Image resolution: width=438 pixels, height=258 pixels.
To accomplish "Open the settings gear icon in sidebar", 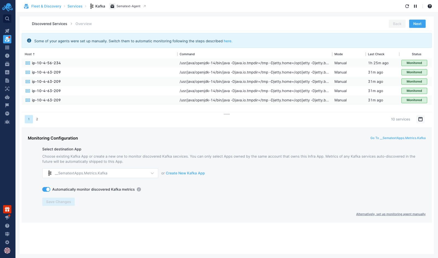I will tap(7, 242).
